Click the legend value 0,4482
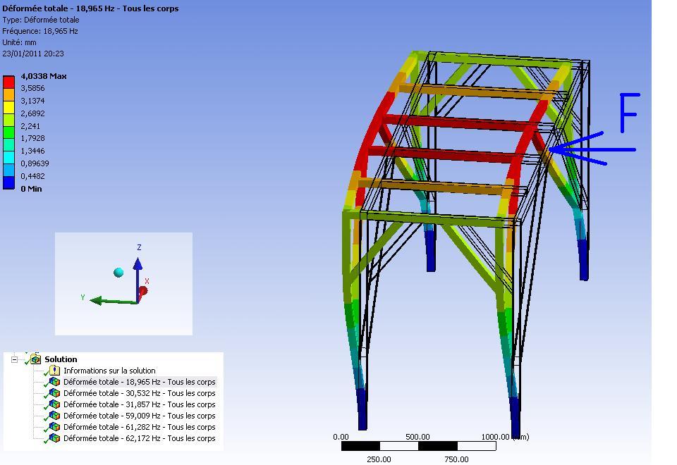Viewport: 677px width, 465px height. coord(33,176)
